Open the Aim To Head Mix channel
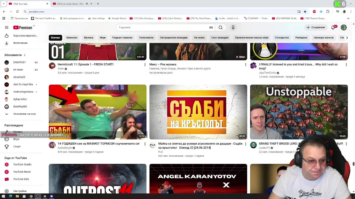The width and height of the screenshot is (355, 199). tap(21, 84)
